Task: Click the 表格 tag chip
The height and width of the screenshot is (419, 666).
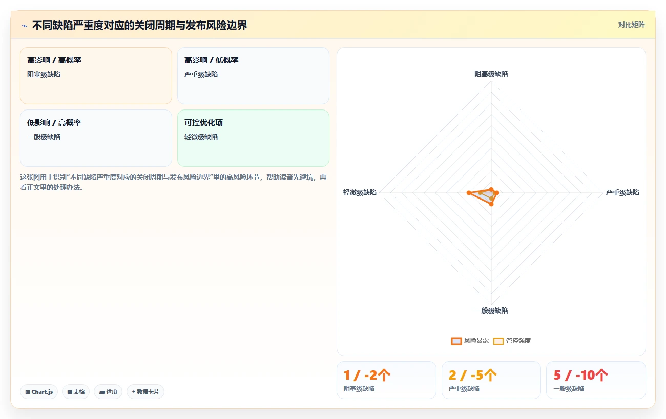Action: point(76,392)
